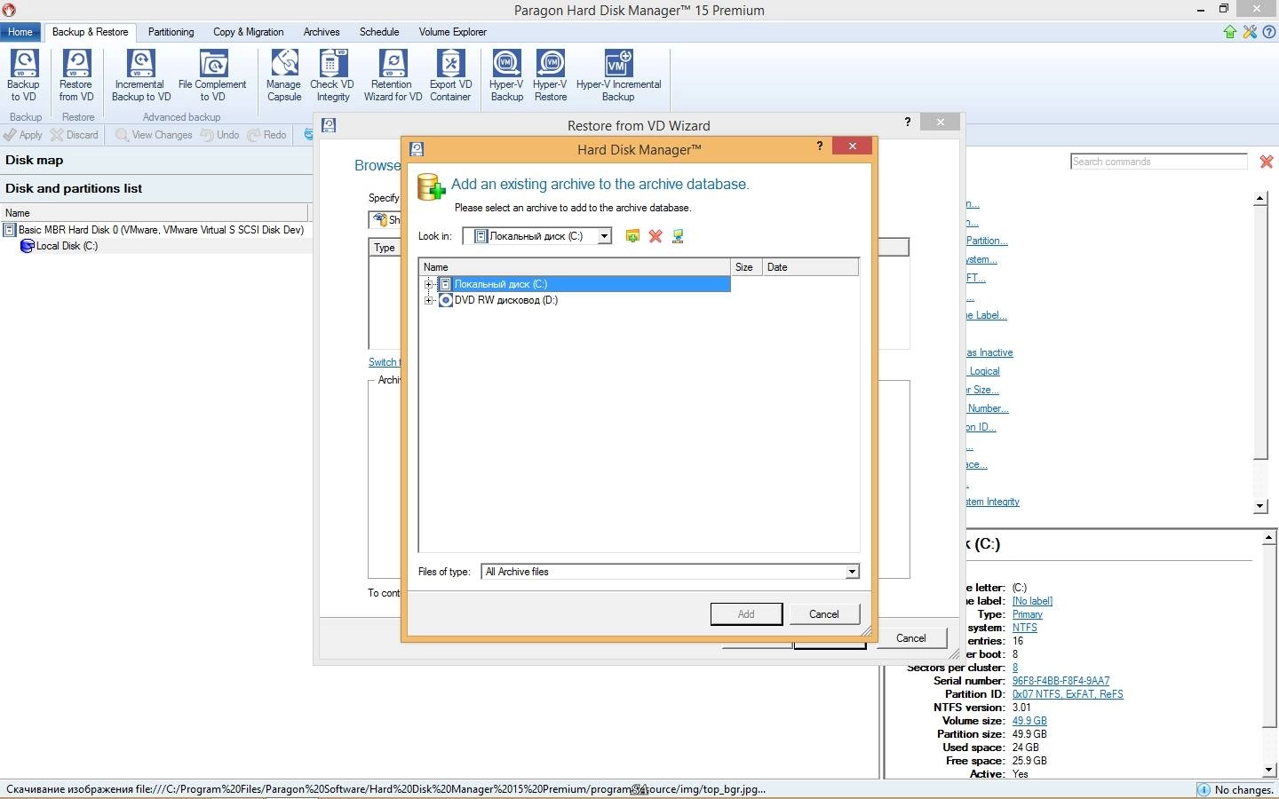
Task: Open the Volume Explorer tab
Action: pyautogui.click(x=452, y=32)
